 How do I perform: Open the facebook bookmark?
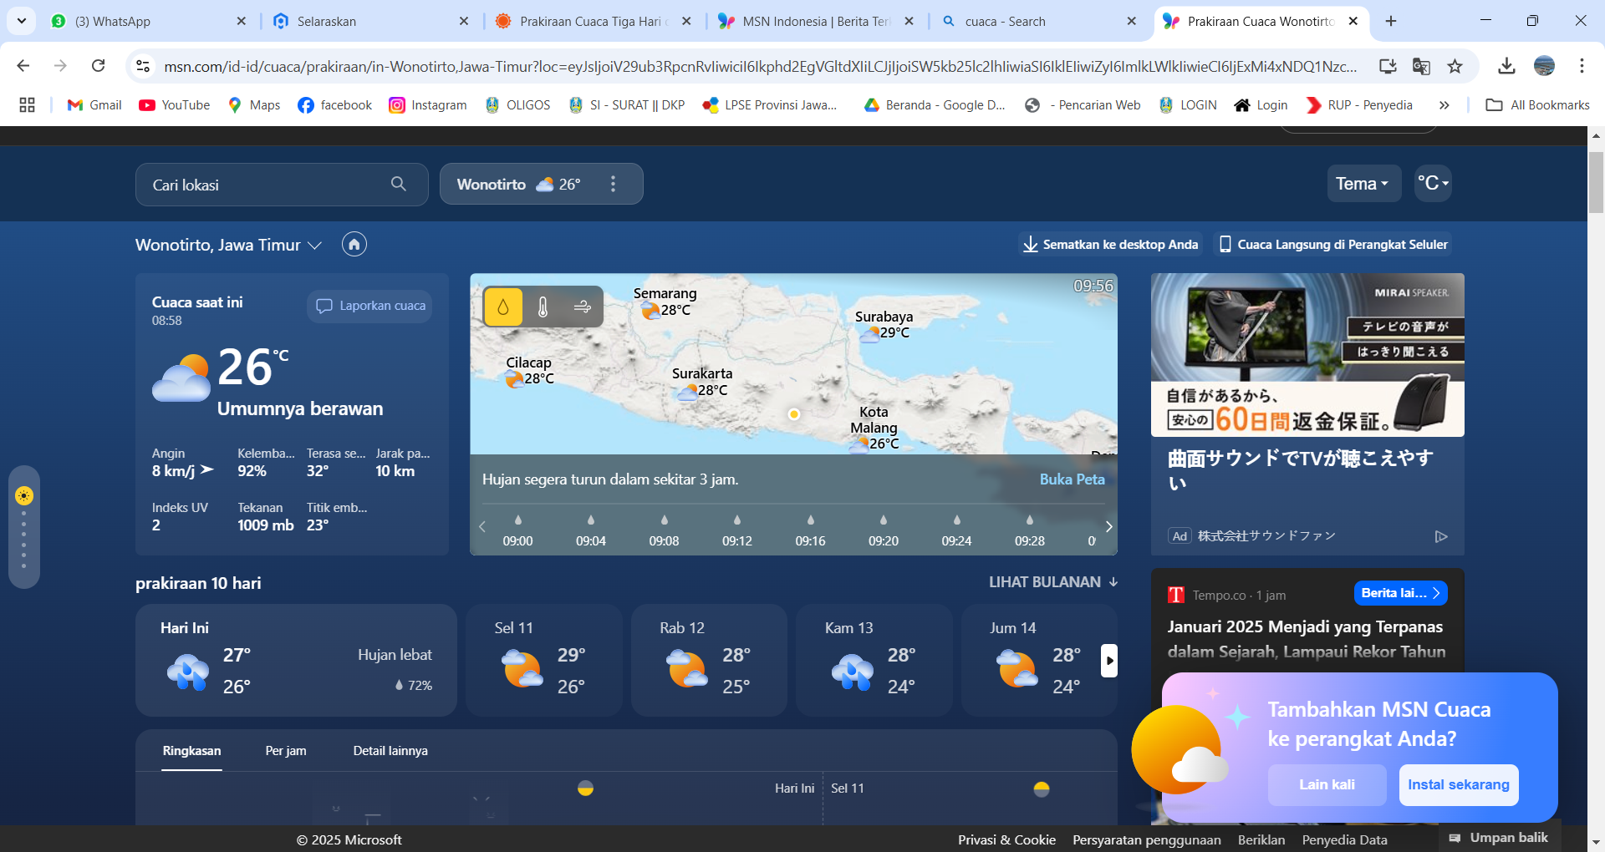[334, 104]
